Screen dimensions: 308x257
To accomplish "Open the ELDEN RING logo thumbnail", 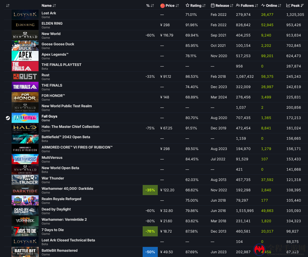I will click(x=25, y=25).
